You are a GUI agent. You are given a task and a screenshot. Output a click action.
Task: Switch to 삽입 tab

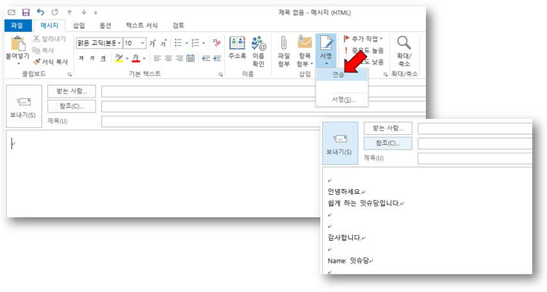79,26
